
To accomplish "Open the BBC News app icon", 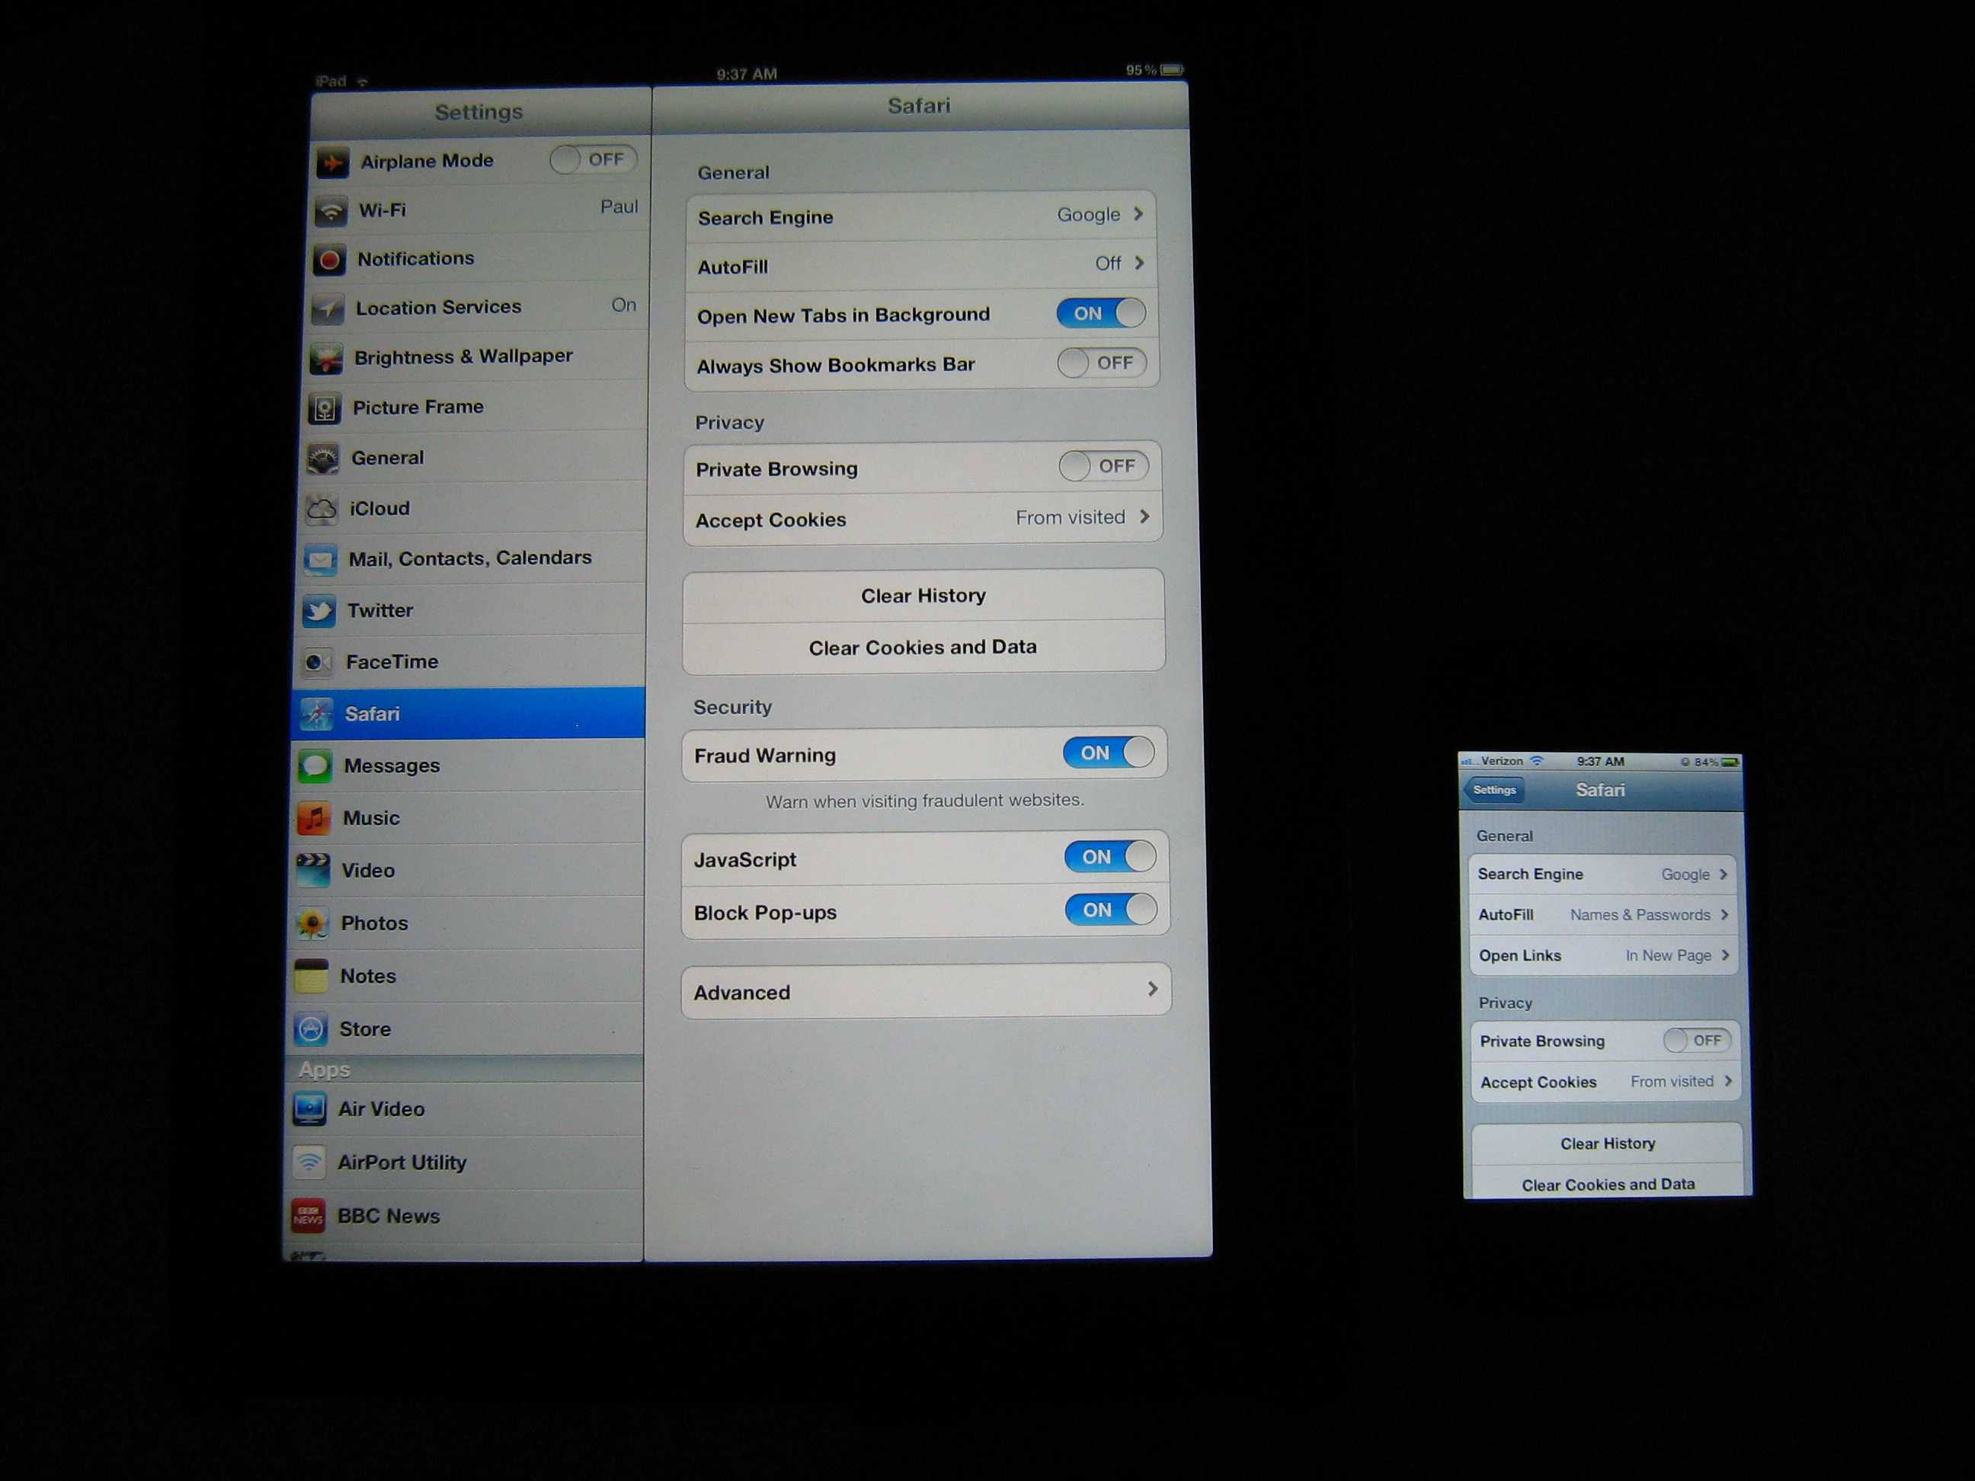I will click(x=308, y=1217).
